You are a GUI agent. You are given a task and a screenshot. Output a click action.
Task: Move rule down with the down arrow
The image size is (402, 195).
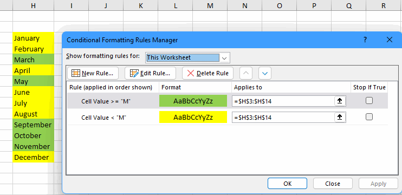[265, 73]
